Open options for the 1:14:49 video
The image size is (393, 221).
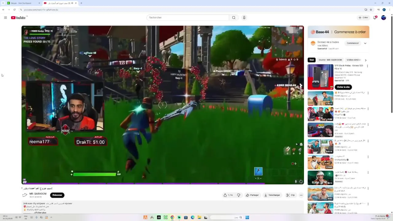click(368, 157)
